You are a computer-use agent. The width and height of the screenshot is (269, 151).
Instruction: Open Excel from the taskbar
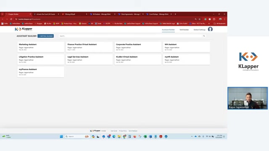(145, 136)
